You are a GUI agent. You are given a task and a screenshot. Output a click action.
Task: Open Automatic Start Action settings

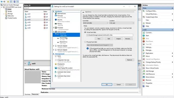(64, 72)
